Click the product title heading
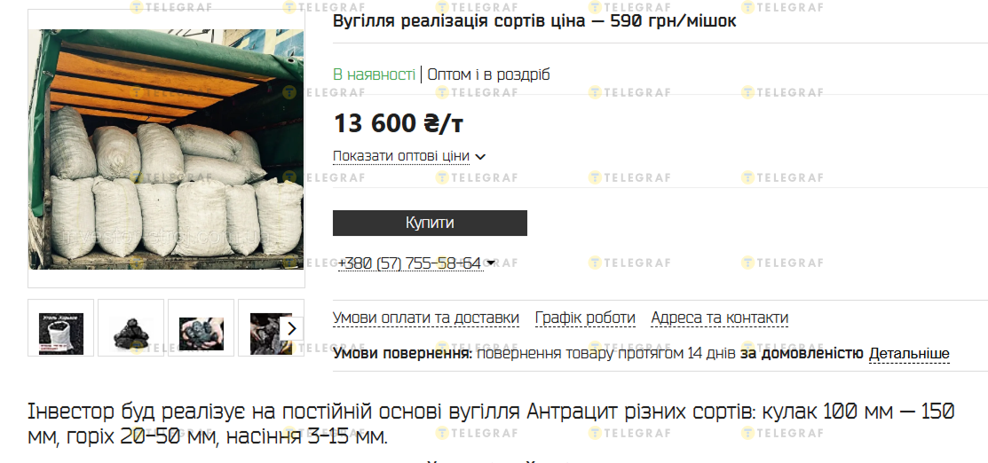Screen dimensions: 988x463 (534, 21)
